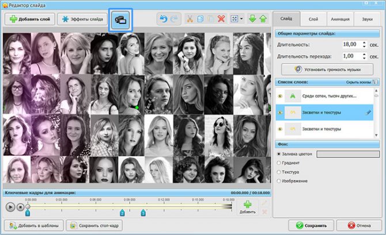Copy the selected layer
386x235 pixels.
[x=199, y=20]
